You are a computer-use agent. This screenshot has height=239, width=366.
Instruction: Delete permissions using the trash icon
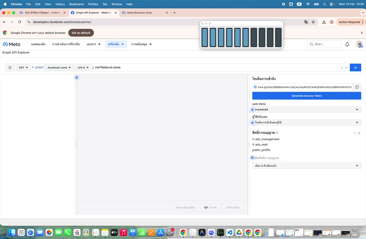pyautogui.click(x=359, y=133)
